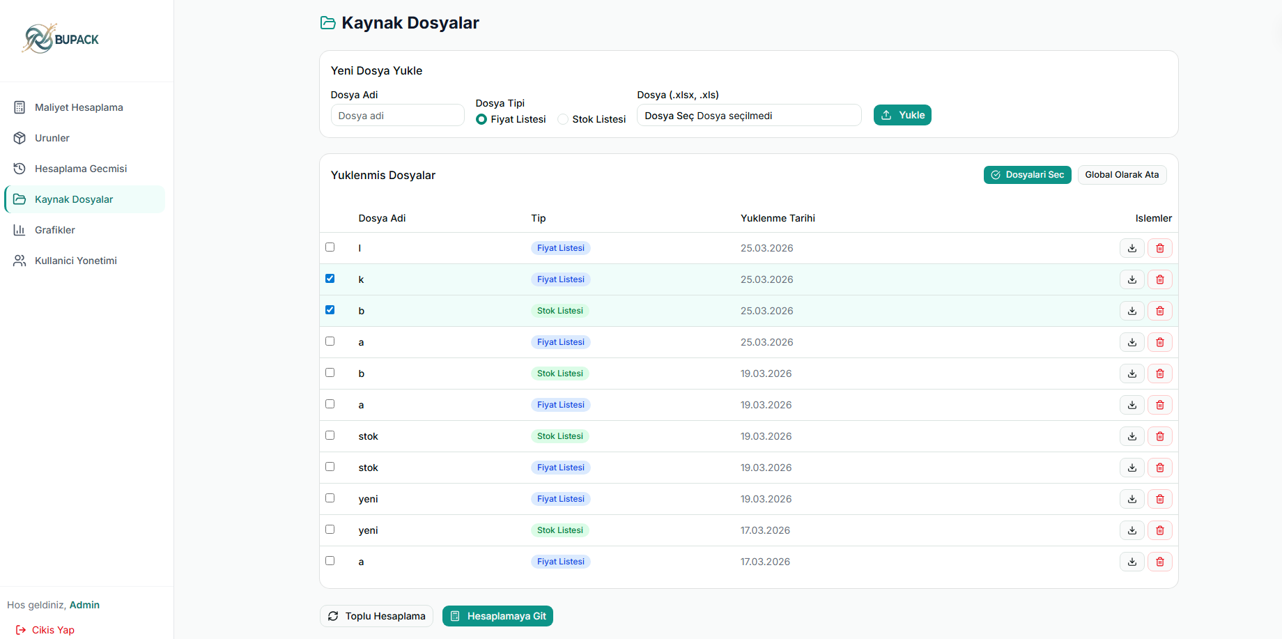Image resolution: width=1282 pixels, height=639 pixels.
Task: Open Kullanici Yonetimi in the sidebar
Action: click(x=75, y=261)
